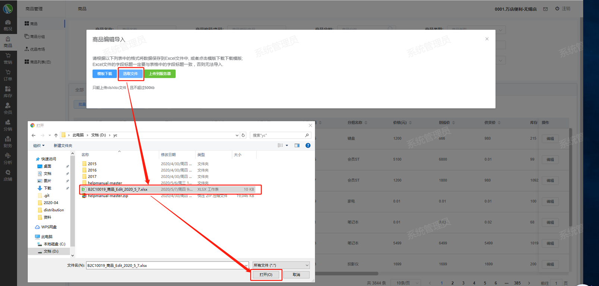Go back in the file dialog
The image size is (599, 286).
pos(34,135)
